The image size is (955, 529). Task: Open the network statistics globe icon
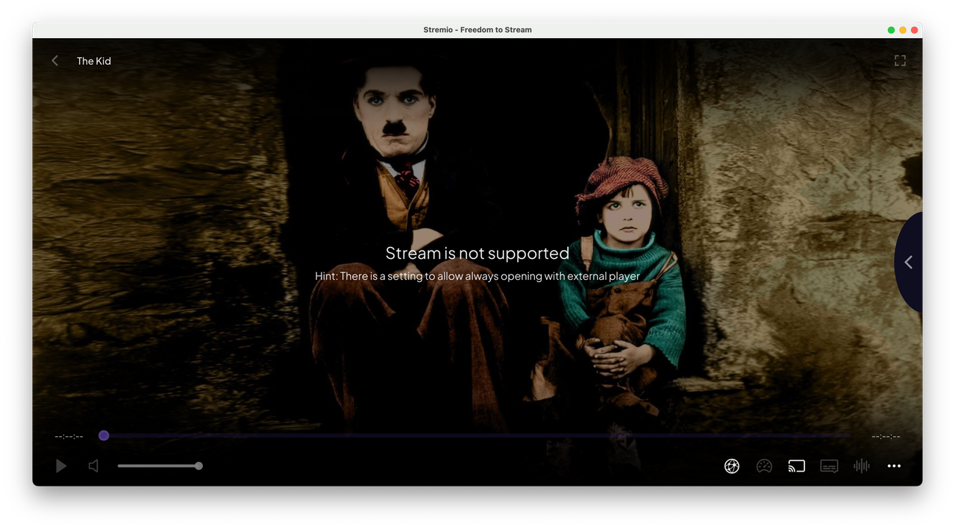coord(732,466)
